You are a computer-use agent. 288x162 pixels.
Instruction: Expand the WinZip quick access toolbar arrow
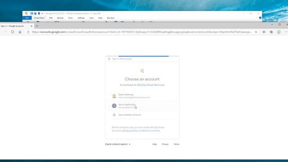tap(42, 13)
